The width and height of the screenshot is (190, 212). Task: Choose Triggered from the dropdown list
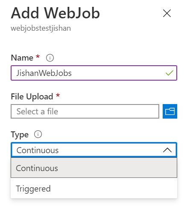click(94, 189)
